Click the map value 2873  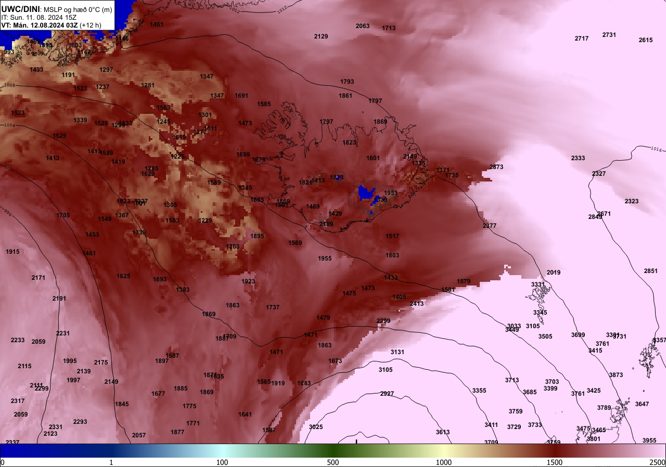point(496,167)
